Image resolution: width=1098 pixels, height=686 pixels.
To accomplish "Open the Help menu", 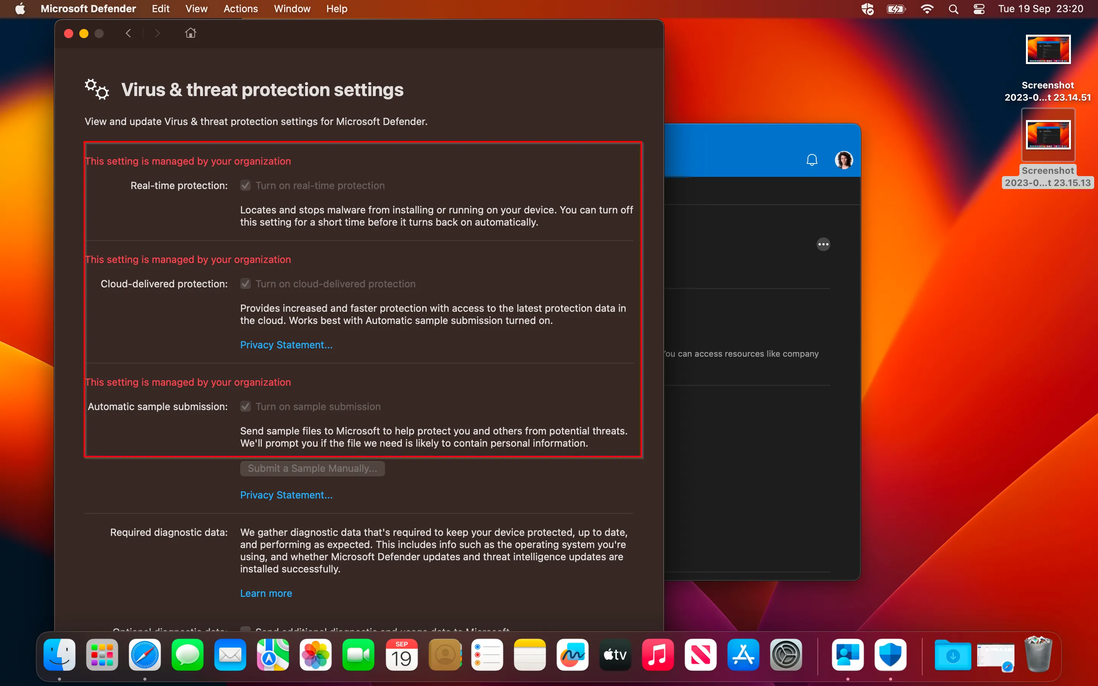I will coord(337,9).
